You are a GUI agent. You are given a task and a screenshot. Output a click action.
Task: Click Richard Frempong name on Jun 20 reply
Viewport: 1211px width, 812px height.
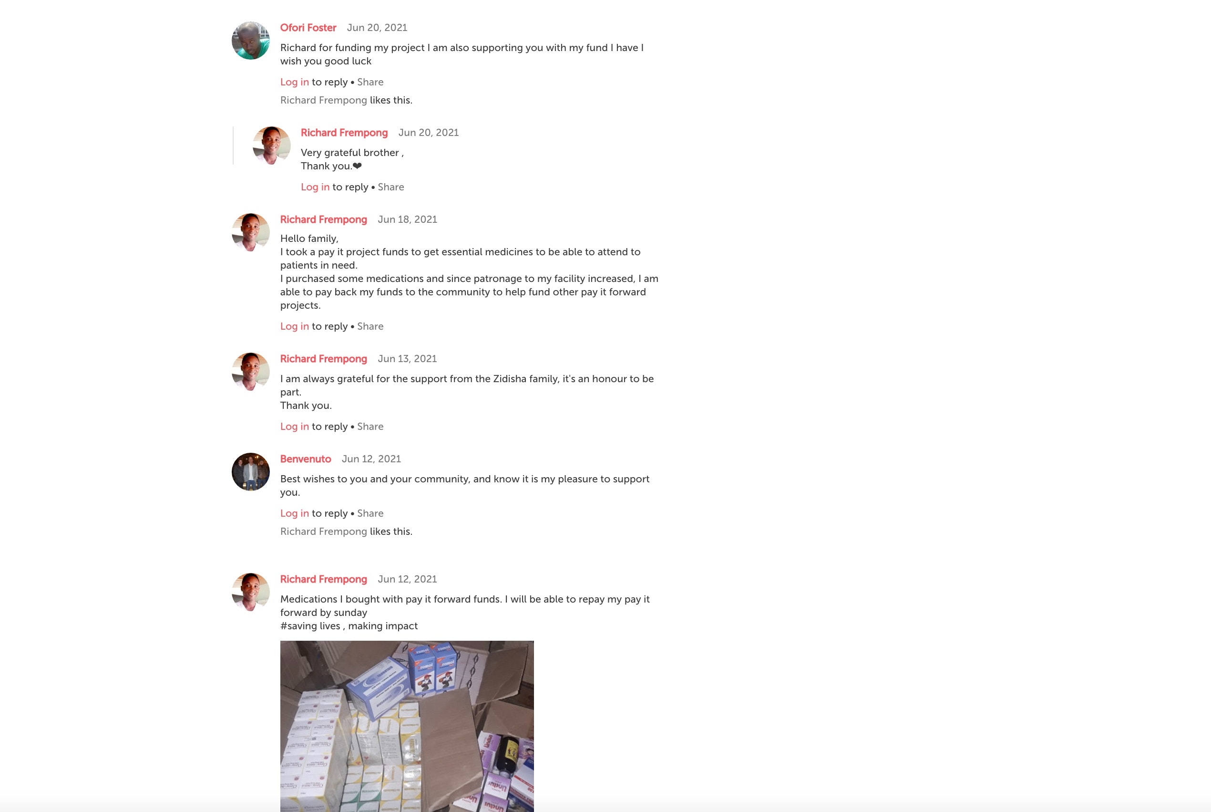pos(344,133)
